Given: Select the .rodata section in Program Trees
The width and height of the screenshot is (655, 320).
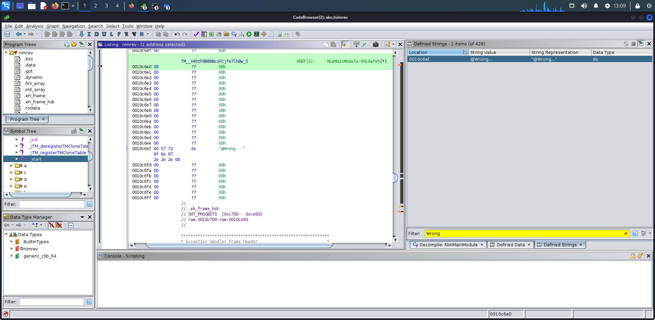Looking at the screenshot, I should pyautogui.click(x=32, y=108).
